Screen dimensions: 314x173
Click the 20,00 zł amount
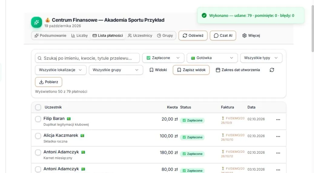tap(170, 119)
